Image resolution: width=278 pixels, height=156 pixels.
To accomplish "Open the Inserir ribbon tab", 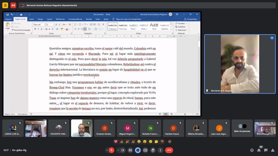I will [31, 19].
